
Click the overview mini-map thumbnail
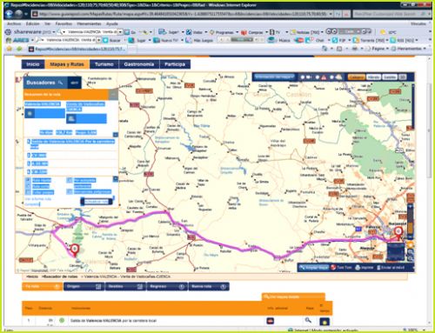click(x=396, y=251)
